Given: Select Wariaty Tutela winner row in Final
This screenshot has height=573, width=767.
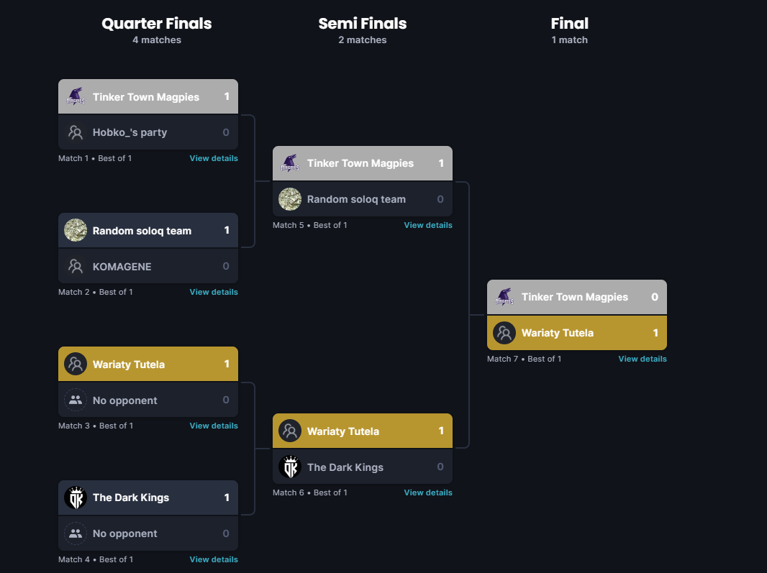Looking at the screenshot, I should (577, 333).
